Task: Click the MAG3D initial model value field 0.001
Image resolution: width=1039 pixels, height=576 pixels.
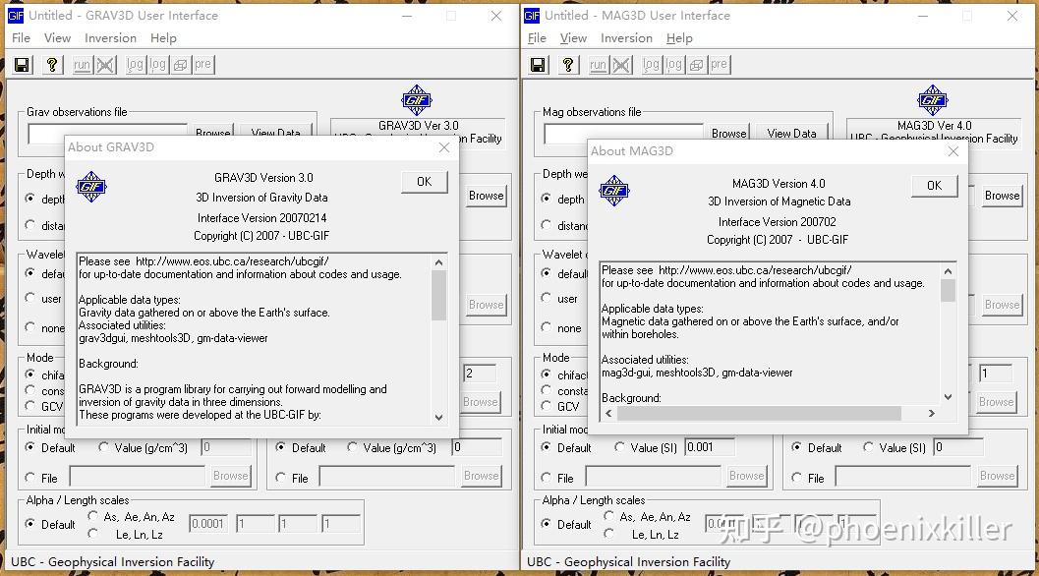Action: [x=710, y=447]
